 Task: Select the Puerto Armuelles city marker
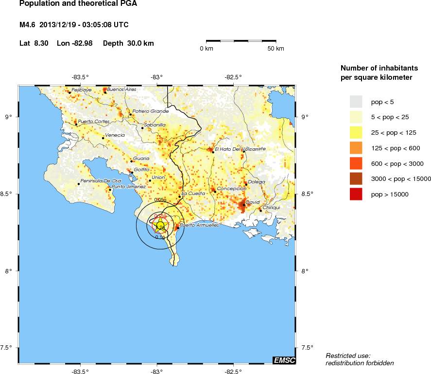click(x=178, y=228)
